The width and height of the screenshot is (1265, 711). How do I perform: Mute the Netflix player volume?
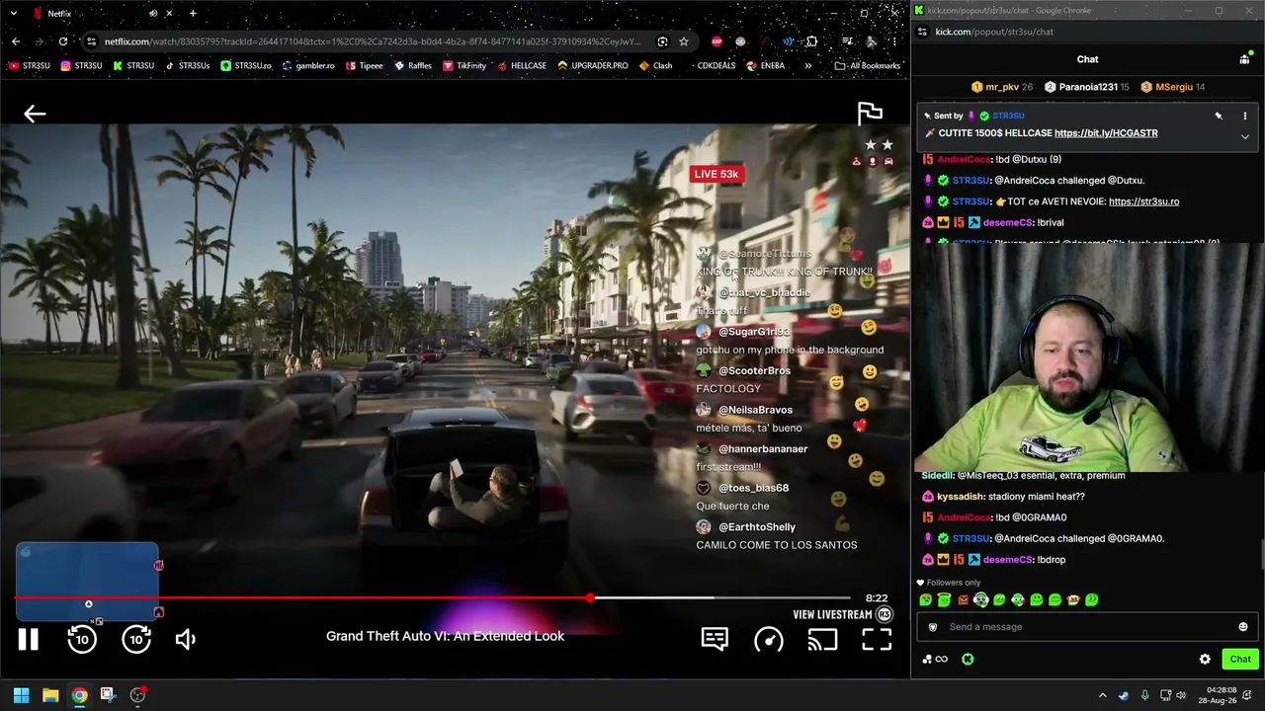tap(185, 640)
